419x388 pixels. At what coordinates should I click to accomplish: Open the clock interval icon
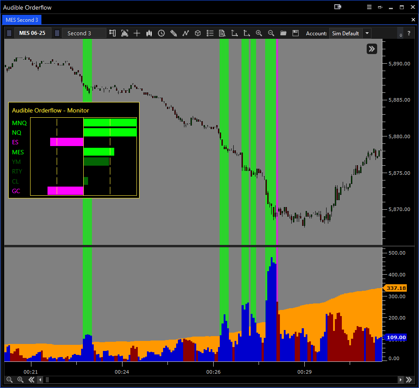tap(161, 33)
